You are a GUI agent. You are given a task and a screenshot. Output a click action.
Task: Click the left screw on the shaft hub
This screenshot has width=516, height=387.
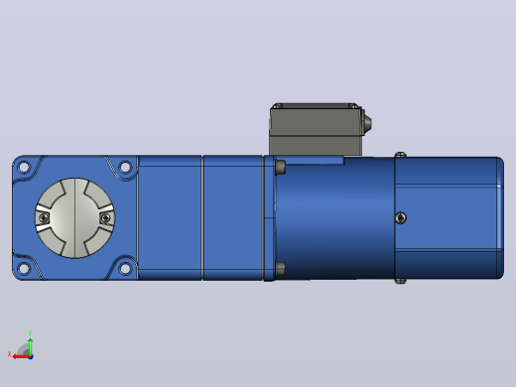pos(44,217)
